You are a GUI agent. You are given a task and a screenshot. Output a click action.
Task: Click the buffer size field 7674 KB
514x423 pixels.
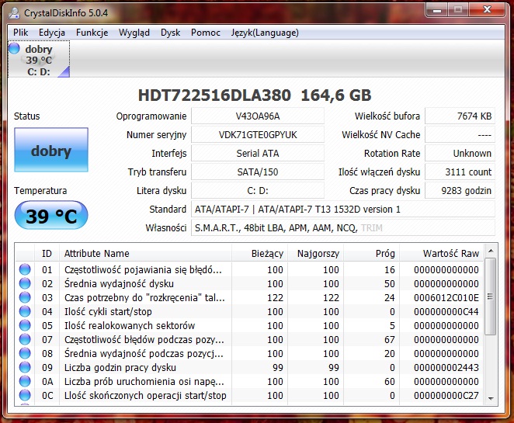(460, 116)
